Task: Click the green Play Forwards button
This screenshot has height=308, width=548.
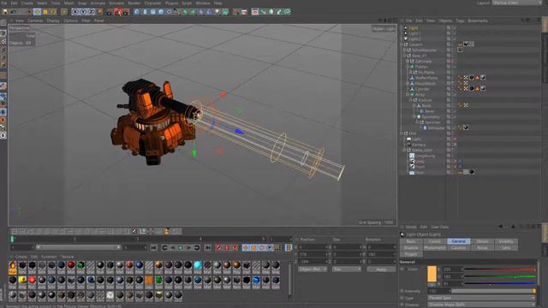Action: click(x=181, y=248)
